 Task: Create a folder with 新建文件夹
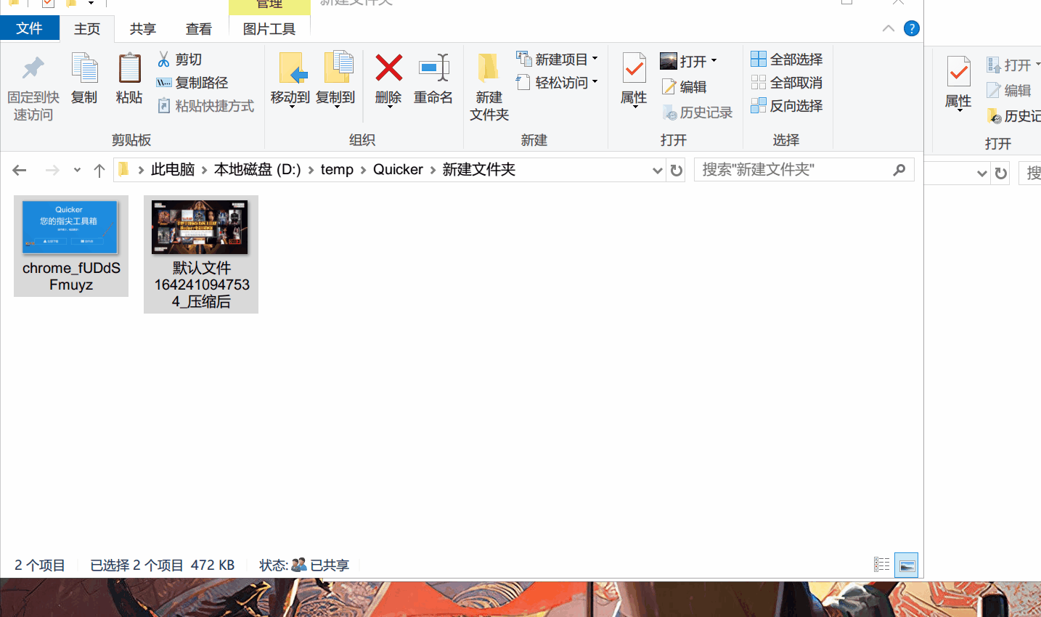coord(489,87)
